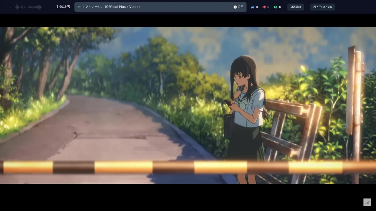
Task: Click the thumbs-down dislike icon
Action: [264, 7]
